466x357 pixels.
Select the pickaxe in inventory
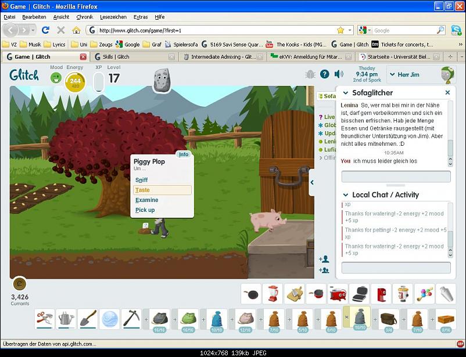coord(131,318)
